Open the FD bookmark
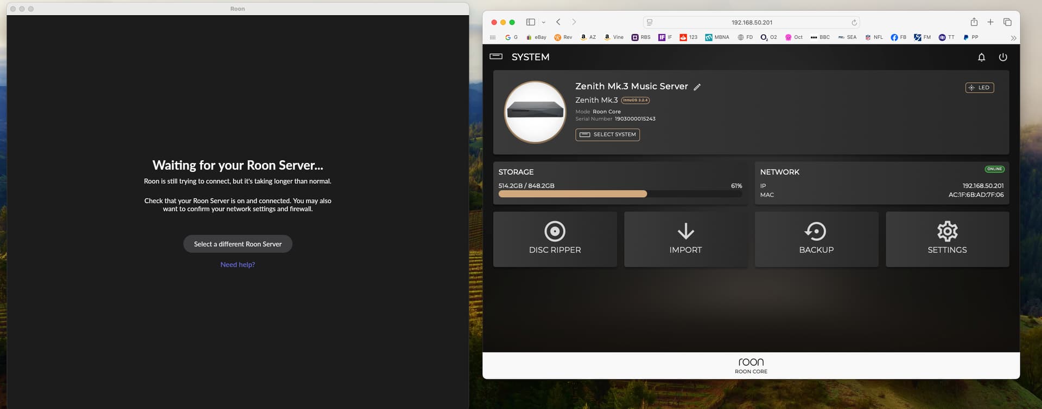Screen dimensions: 1042x409 coord(745,37)
